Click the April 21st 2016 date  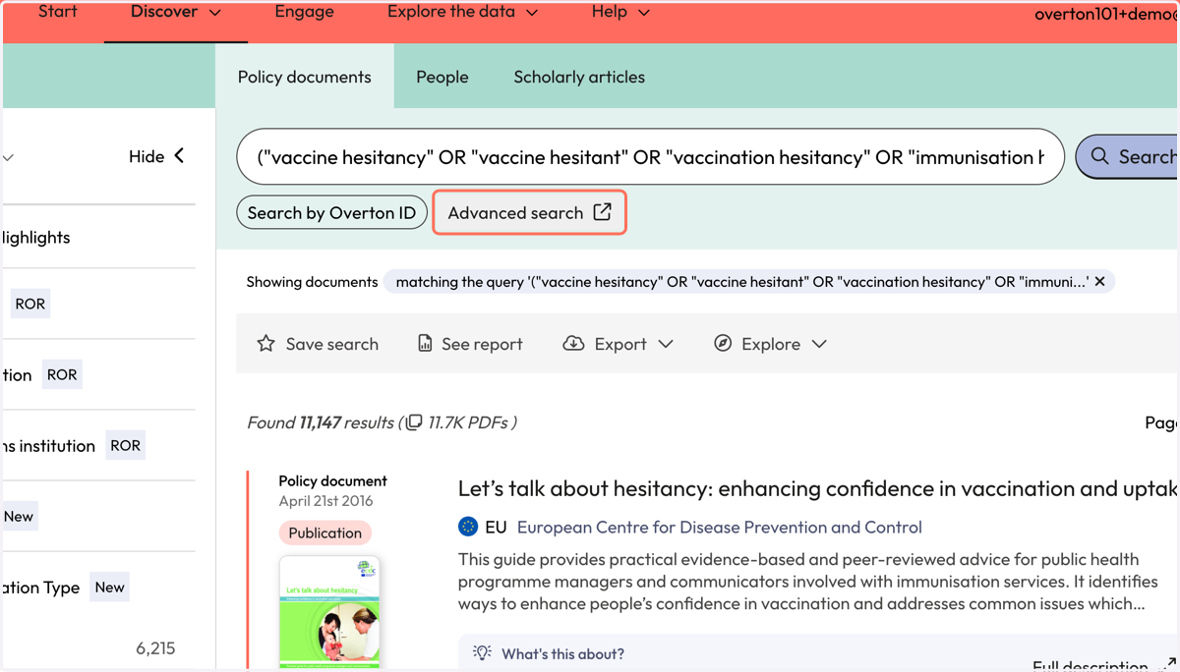pyautogui.click(x=325, y=501)
